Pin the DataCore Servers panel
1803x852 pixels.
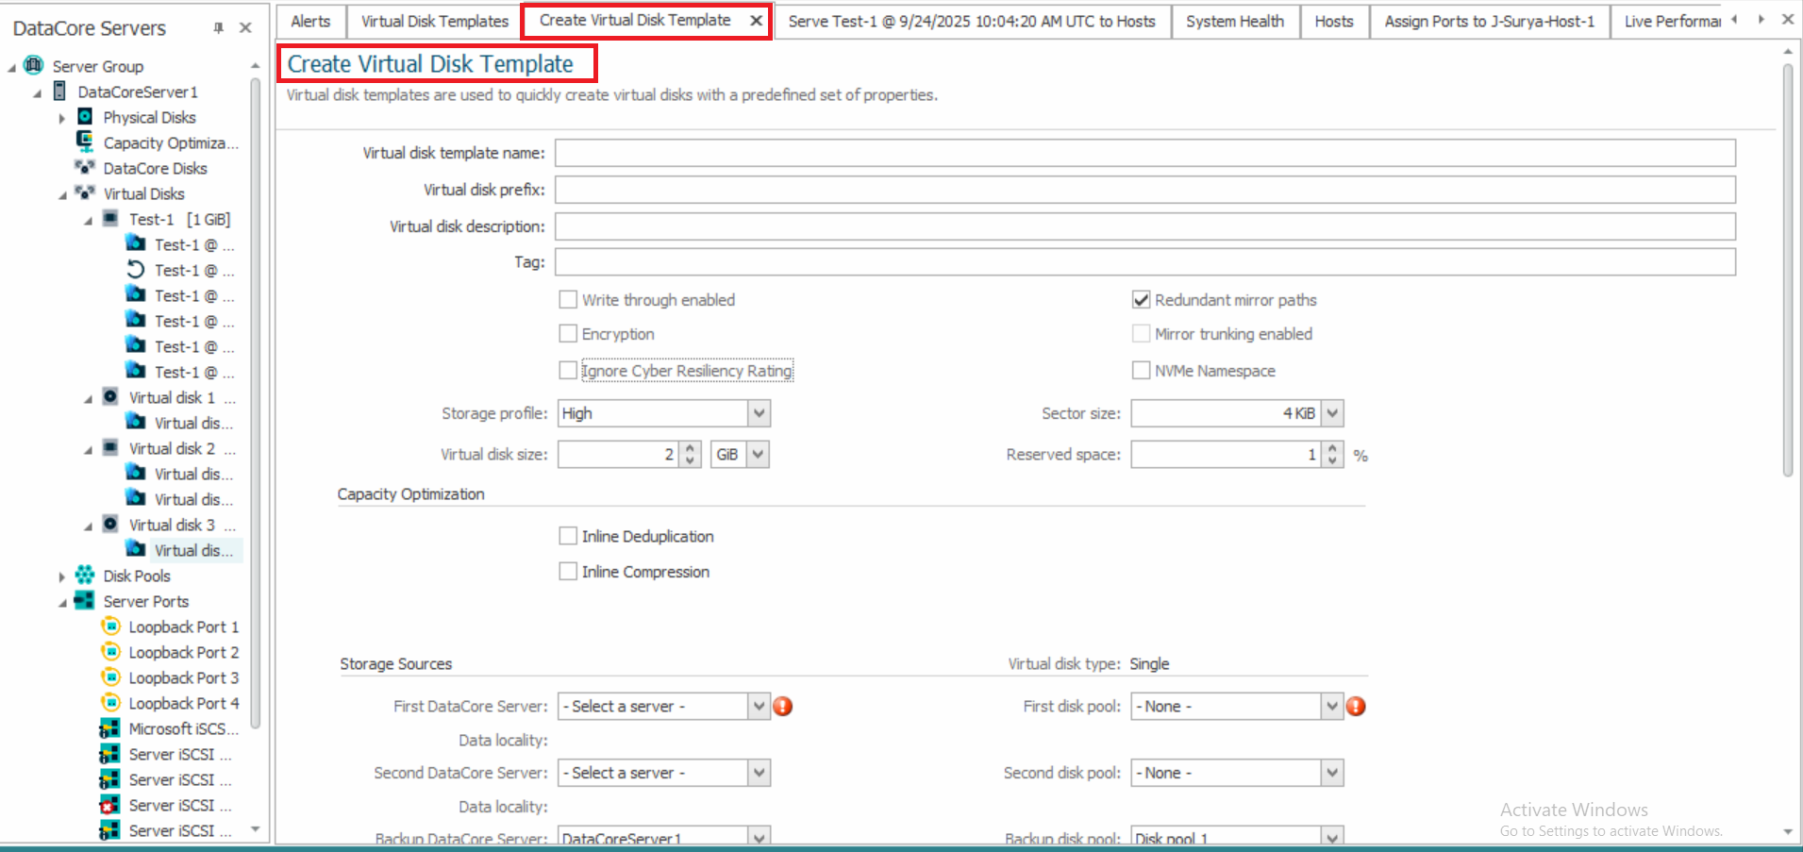[219, 28]
